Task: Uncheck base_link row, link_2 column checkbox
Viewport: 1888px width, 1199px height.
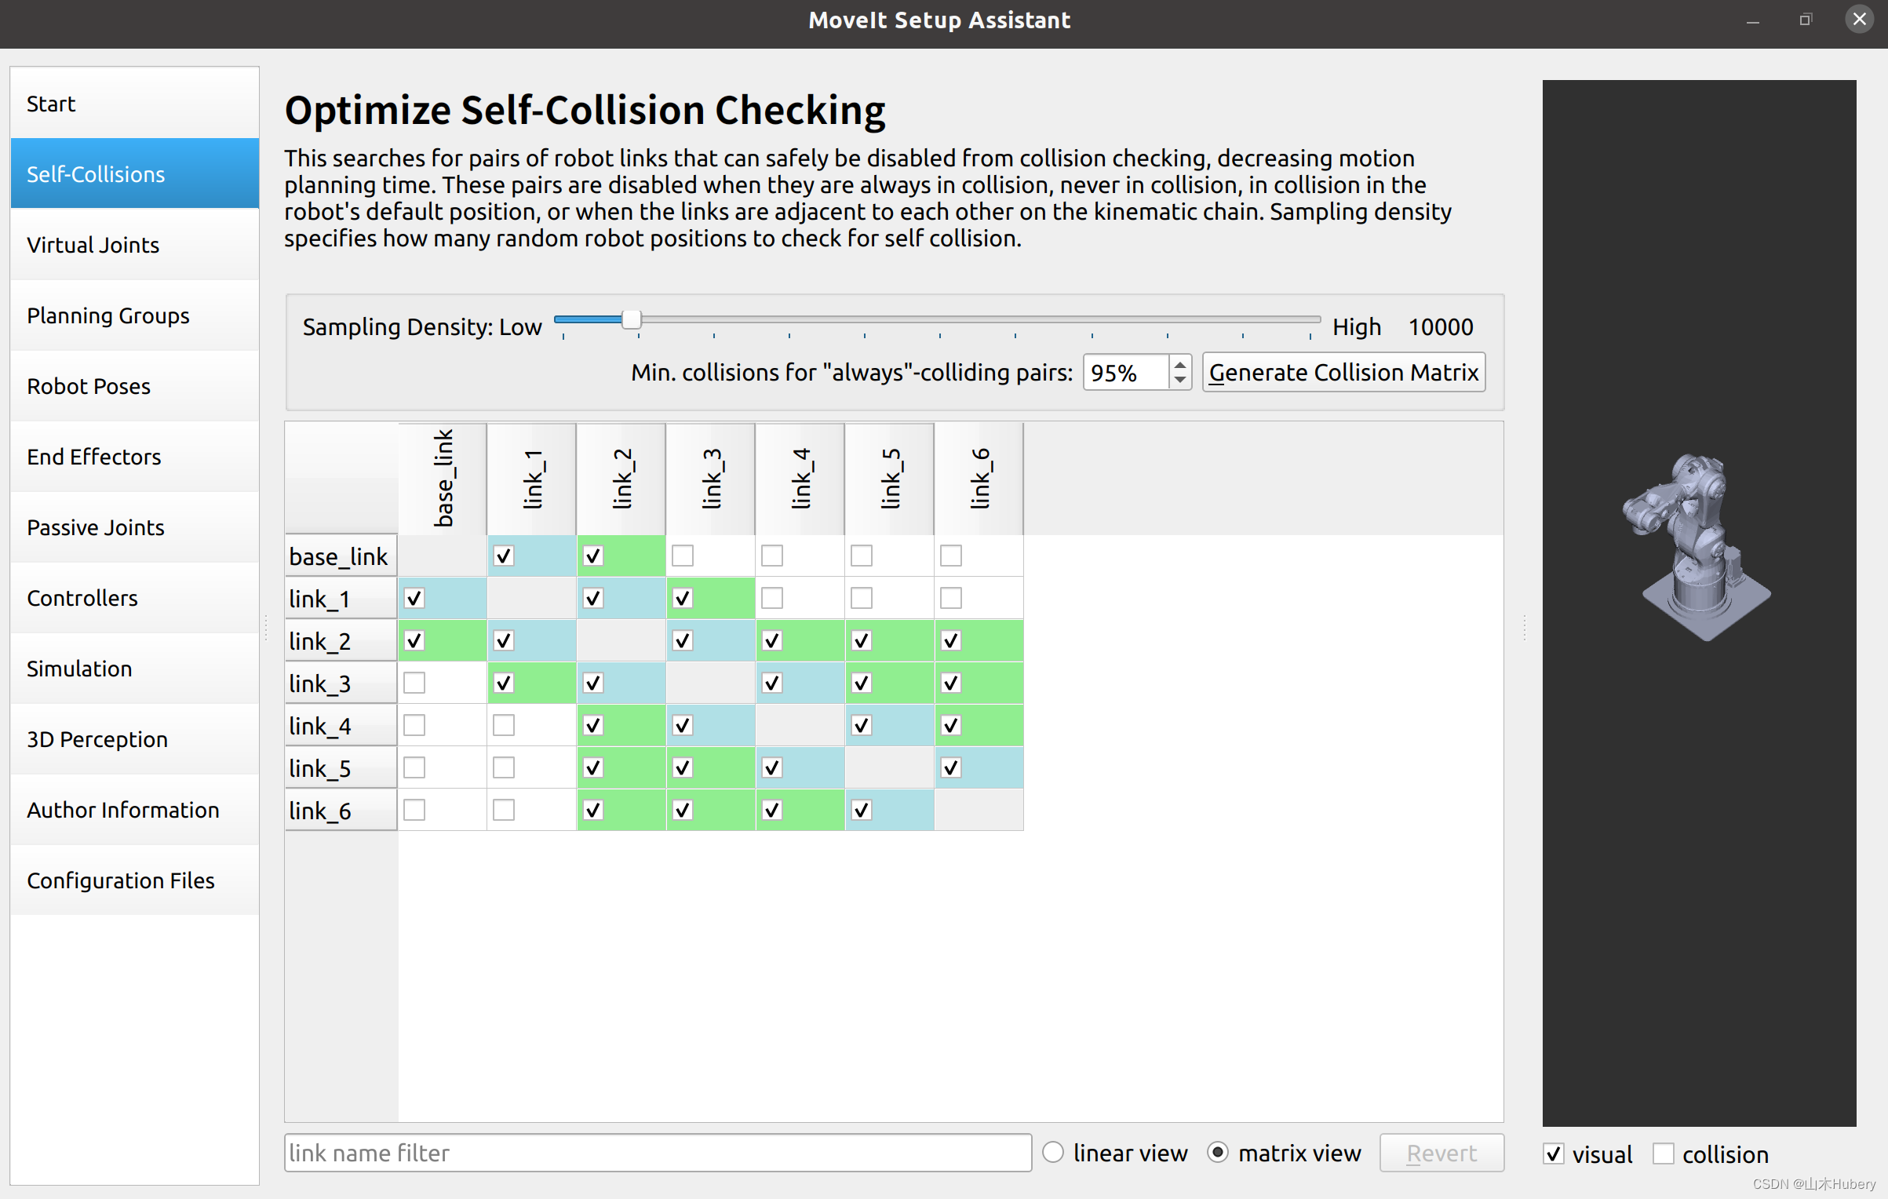Action: pyautogui.click(x=593, y=556)
